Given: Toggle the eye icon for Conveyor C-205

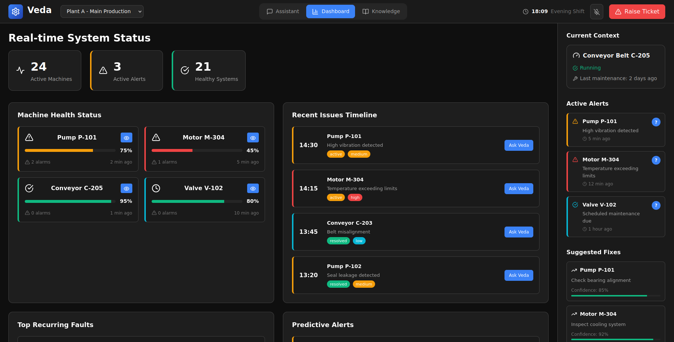Looking at the screenshot, I should pyautogui.click(x=126, y=188).
